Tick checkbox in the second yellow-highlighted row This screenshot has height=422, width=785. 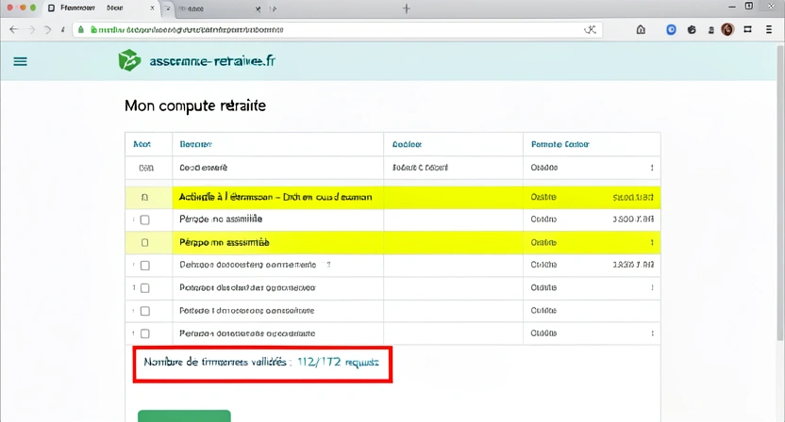click(144, 242)
